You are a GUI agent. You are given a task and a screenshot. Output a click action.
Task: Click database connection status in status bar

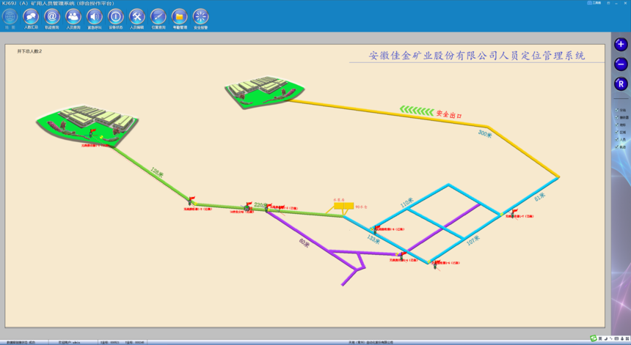(x=21, y=342)
